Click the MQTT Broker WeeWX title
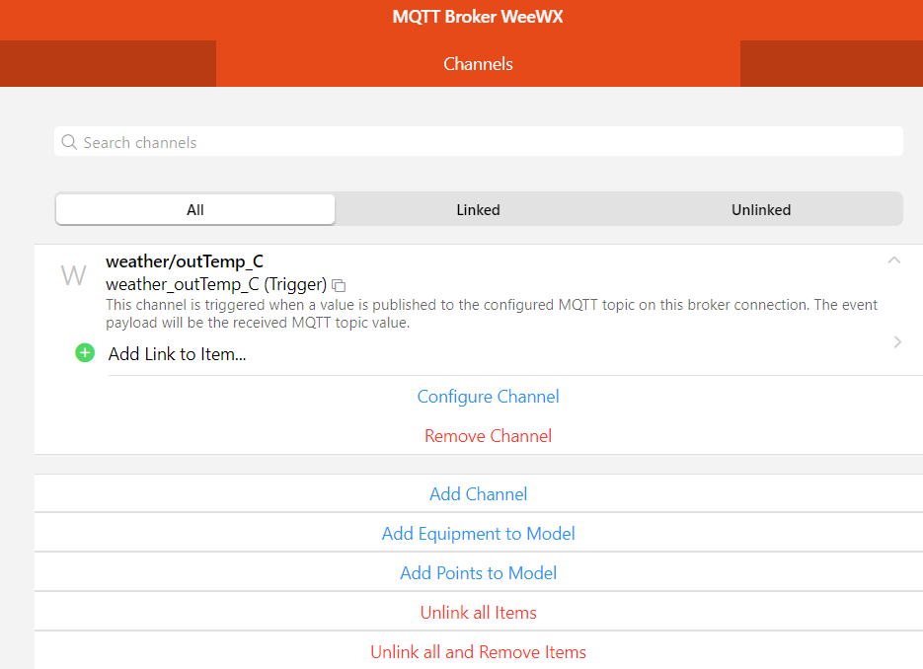Viewport: 923px width, 669px height. pyautogui.click(x=478, y=18)
